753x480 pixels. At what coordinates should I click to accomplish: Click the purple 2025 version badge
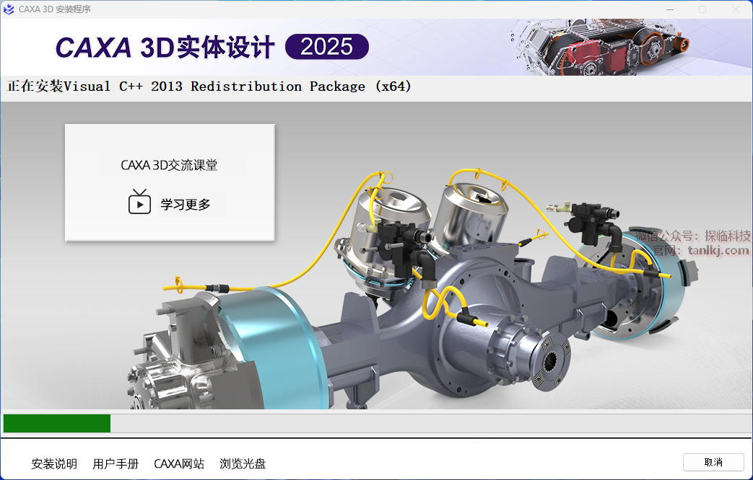327,48
